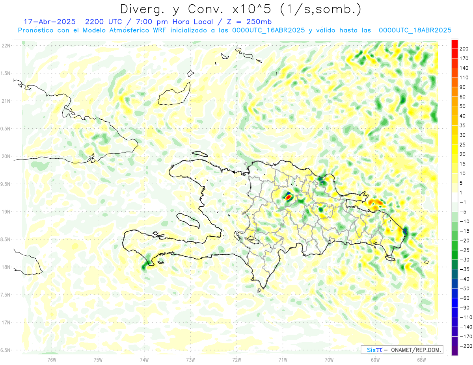Screen dimensions: 473x365
Task: Click the '73W' longitude label
Action: tap(190, 359)
